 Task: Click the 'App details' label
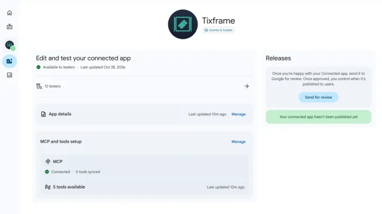point(60,114)
